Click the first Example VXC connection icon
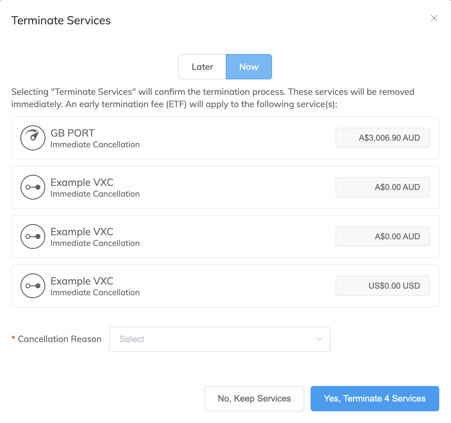The image size is (451, 423). (33, 187)
